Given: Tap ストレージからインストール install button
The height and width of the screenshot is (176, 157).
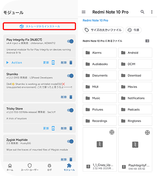Looking at the screenshot, I should (x=39, y=26).
